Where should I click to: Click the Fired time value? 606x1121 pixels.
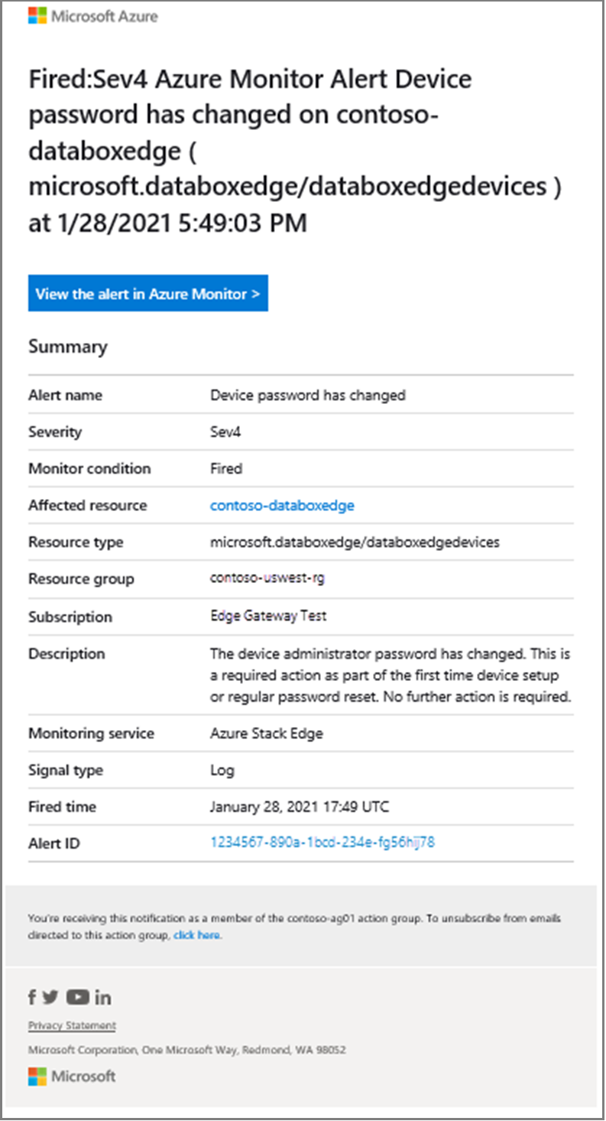point(299,807)
